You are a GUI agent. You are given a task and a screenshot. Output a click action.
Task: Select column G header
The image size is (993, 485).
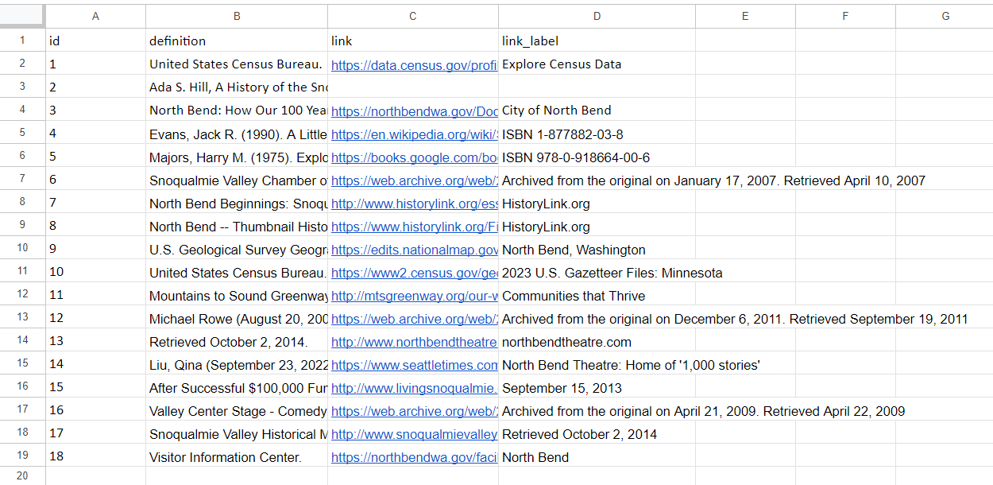coord(945,16)
